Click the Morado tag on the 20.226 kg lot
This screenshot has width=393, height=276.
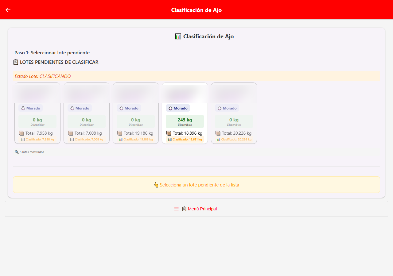click(x=227, y=108)
